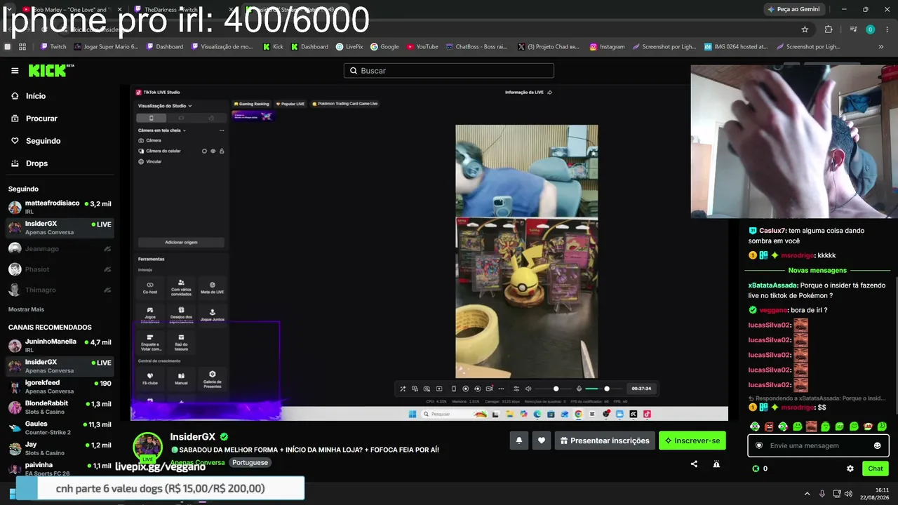
Task: Open Gaules Counter-Strike 2 channel
Action: 60,428
